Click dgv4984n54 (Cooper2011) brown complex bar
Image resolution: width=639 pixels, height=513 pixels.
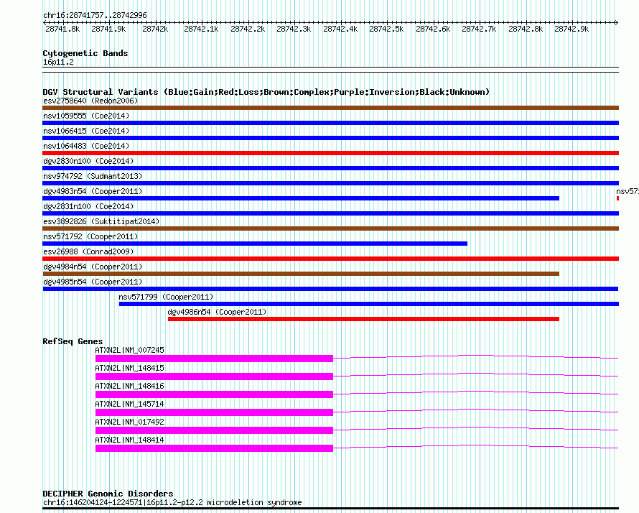tap(301, 274)
